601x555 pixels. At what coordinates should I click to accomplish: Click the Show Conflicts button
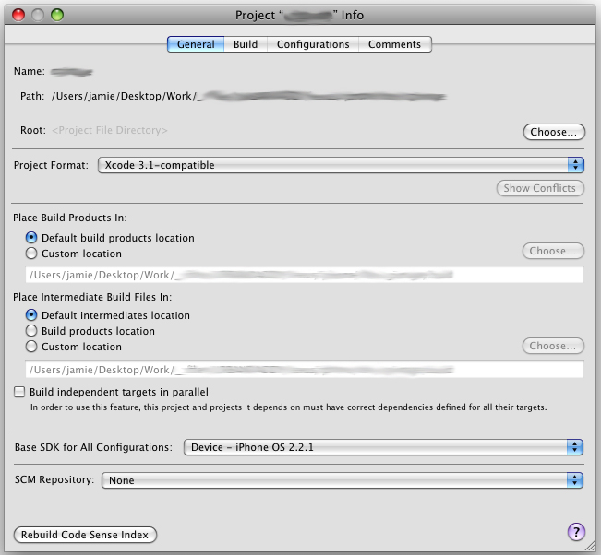[x=540, y=188]
